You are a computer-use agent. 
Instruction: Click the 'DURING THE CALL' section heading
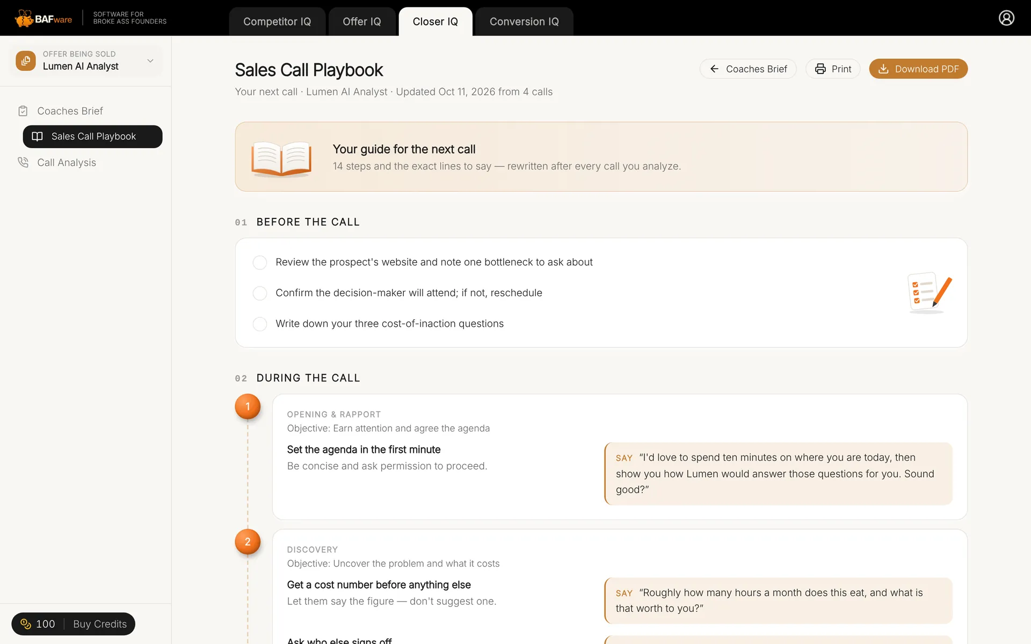pyautogui.click(x=308, y=378)
